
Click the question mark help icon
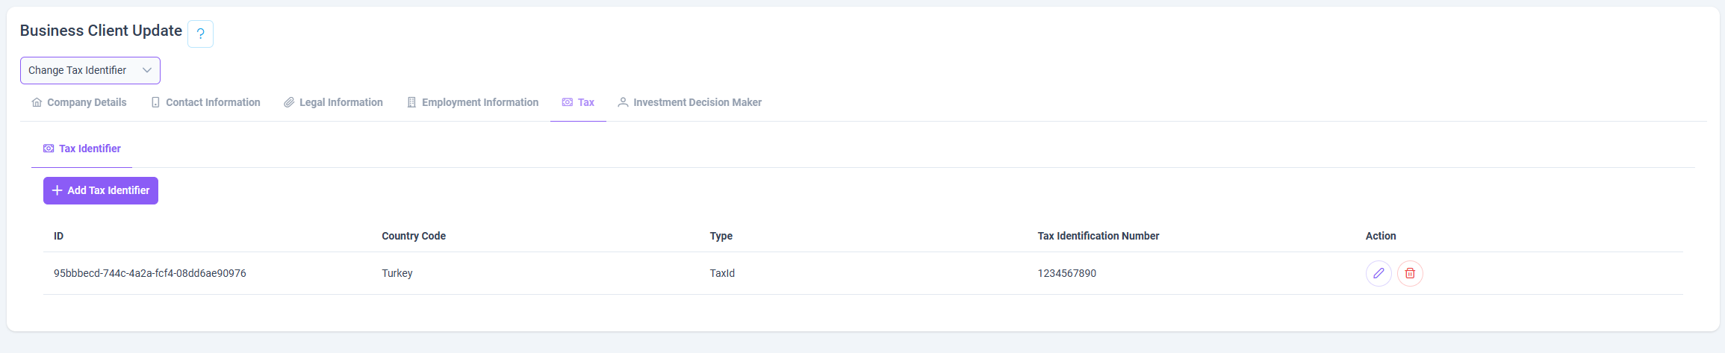coord(200,34)
